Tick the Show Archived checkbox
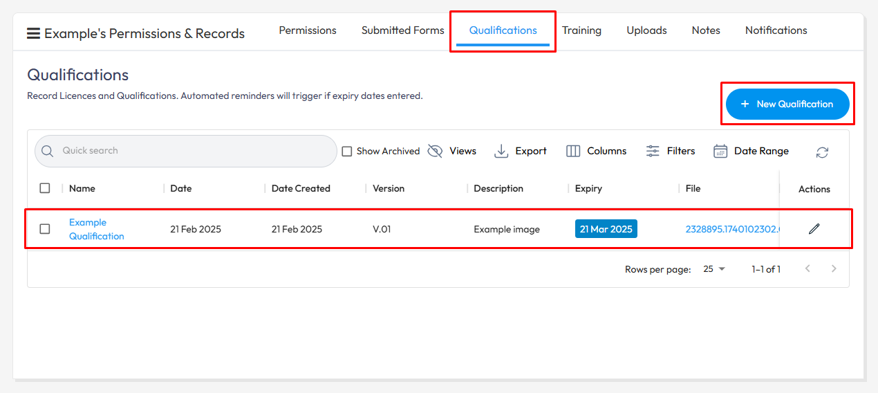Screen dimensions: 878x393 347,151
